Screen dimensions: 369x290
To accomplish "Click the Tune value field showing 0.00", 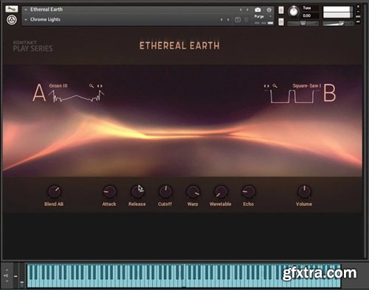I will [307, 15].
